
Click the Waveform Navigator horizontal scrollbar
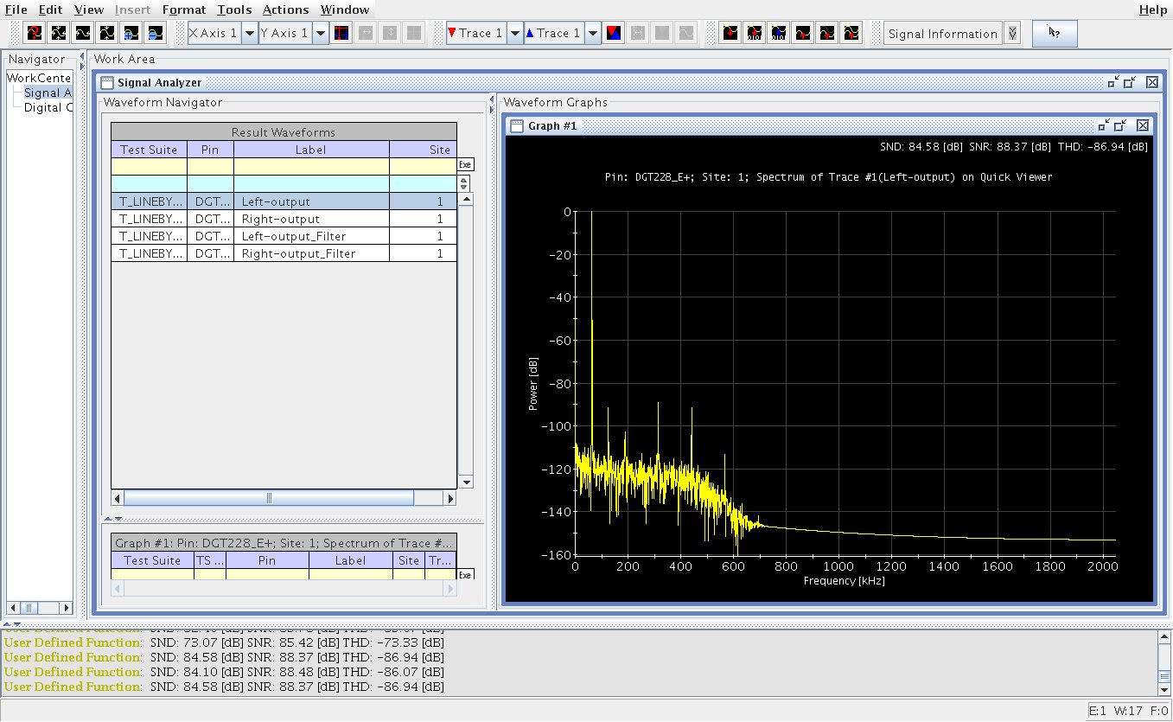coord(269,498)
